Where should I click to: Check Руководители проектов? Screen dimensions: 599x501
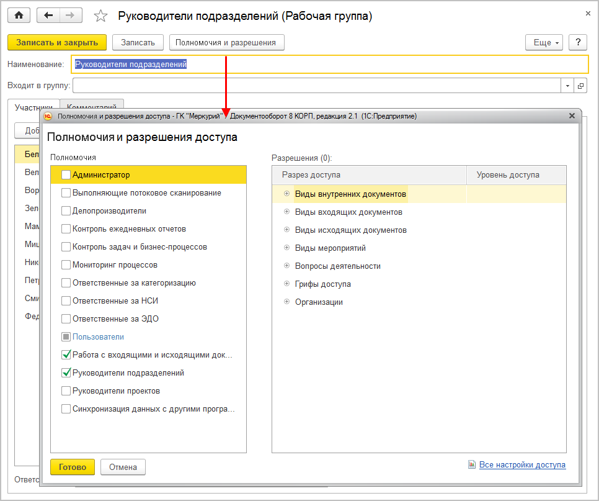point(66,390)
